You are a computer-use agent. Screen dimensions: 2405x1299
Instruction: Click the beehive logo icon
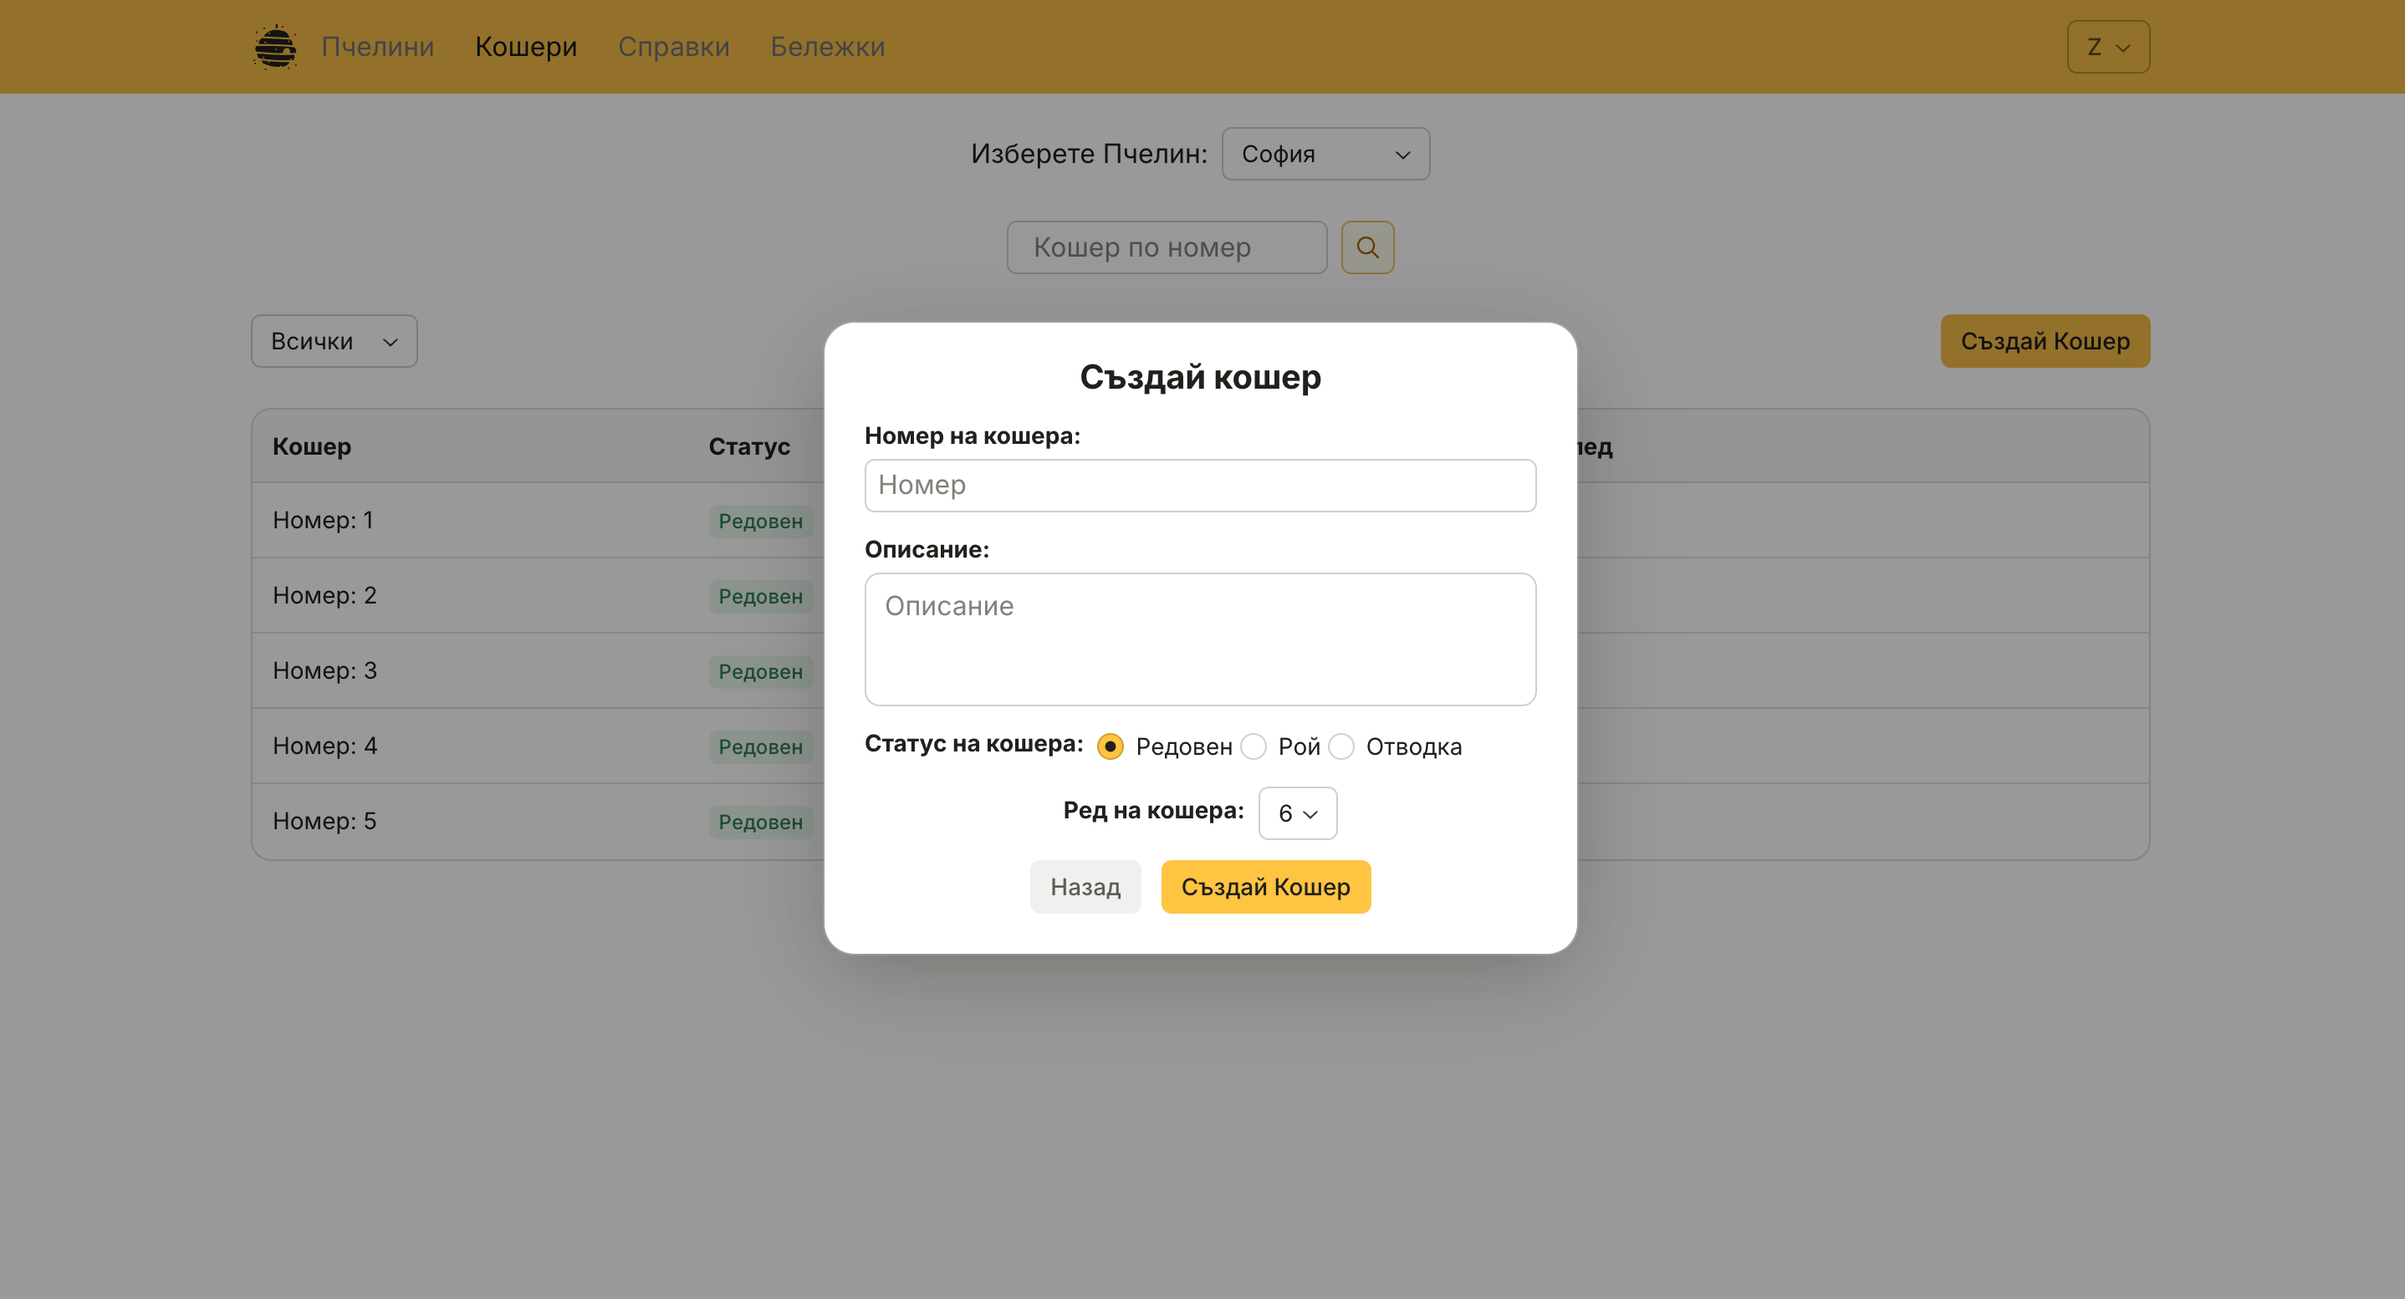[275, 47]
